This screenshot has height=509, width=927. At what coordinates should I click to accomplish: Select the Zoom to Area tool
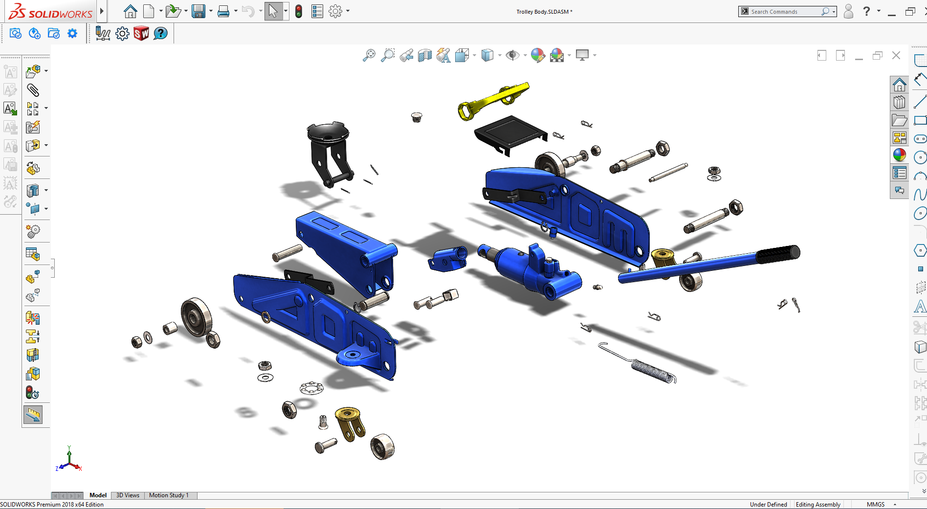point(388,55)
